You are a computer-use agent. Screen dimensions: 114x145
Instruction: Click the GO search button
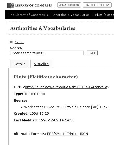pos(92,53)
